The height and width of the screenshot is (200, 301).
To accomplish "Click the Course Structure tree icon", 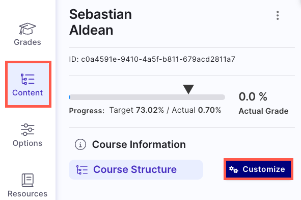I will pos(82,169).
